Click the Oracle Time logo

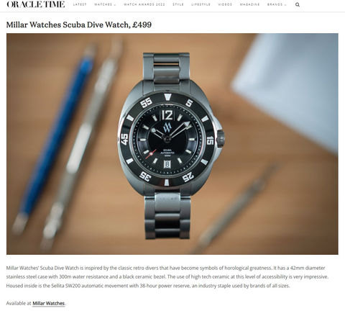tap(36, 4)
